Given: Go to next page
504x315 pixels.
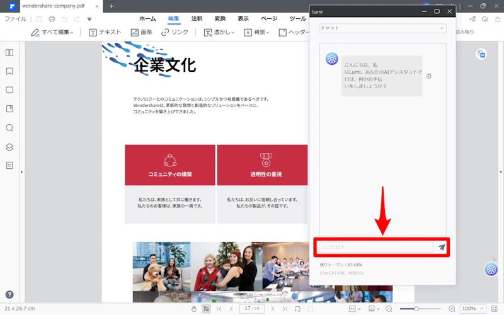Looking at the screenshot, I should pyautogui.click(x=272, y=309).
